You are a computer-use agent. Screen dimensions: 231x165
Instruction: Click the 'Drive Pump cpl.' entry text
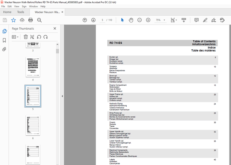pyautogui.click(x=115, y=113)
